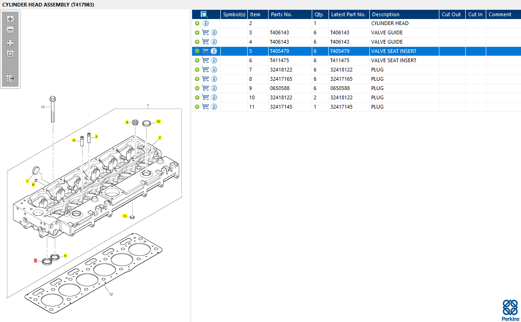This screenshot has width=521, height=322.
Task: Open info for item 9 PLUG 0650588
Action: pyautogui.click(x=214, y=89)
